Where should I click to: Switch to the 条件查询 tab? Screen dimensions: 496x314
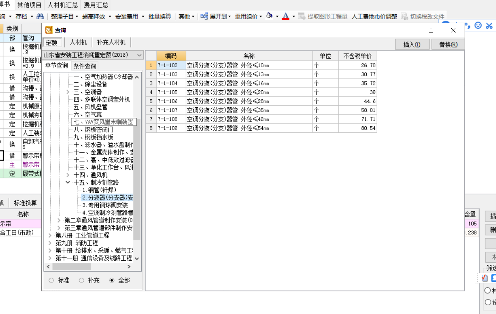[x=85, y=66]
